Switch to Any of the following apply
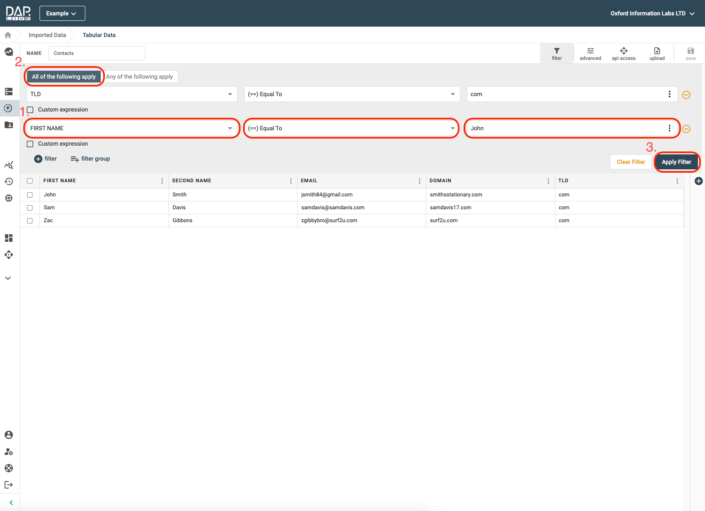Image resolution: width=705 pixels, height=511 pixels. click(x=139, y=77)
